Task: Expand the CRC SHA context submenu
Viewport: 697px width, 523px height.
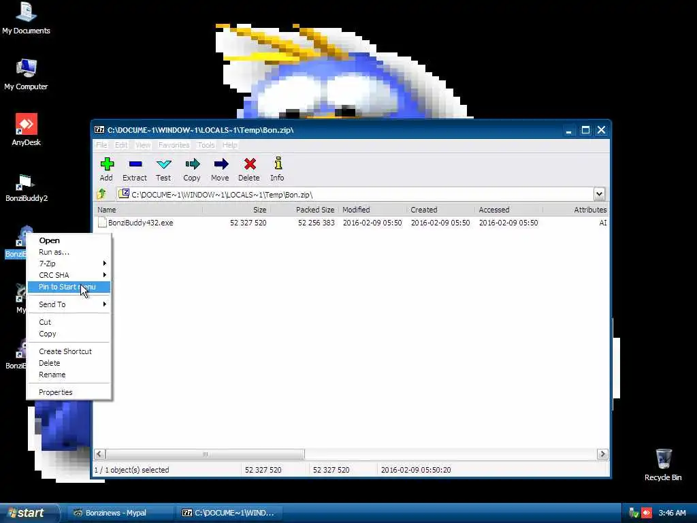Action: point(69,275)
